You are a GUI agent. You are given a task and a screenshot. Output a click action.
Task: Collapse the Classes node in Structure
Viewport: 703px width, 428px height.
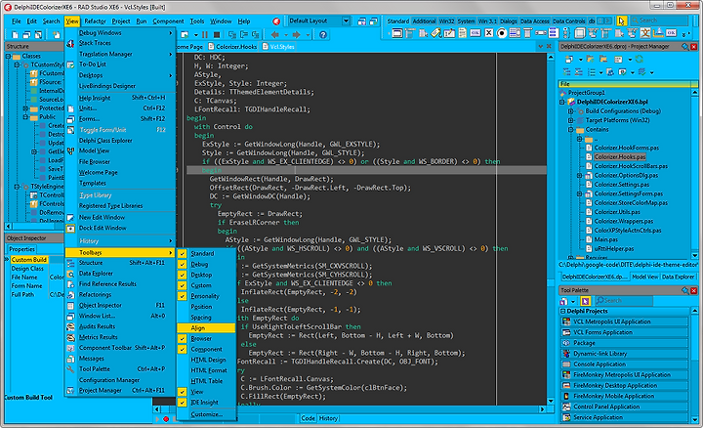(x=8, y=56)
